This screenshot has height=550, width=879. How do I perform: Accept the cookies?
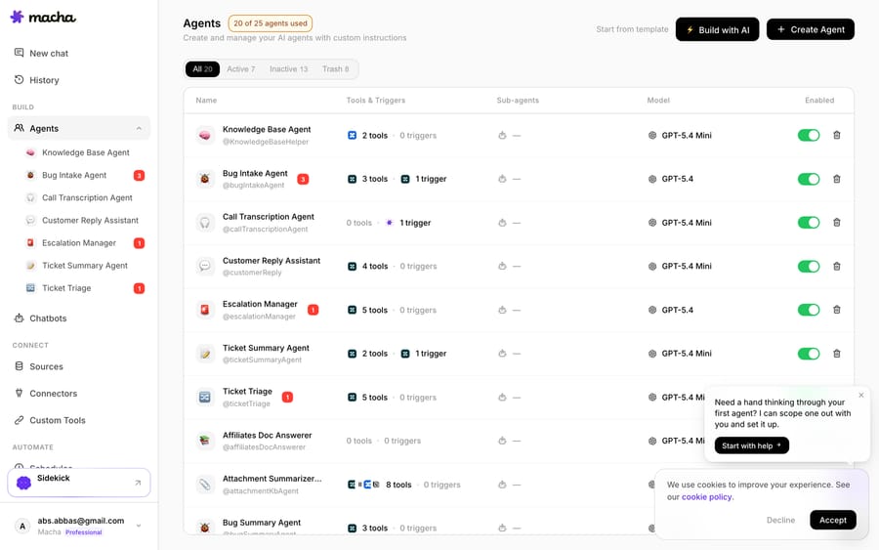coord(832,520)
